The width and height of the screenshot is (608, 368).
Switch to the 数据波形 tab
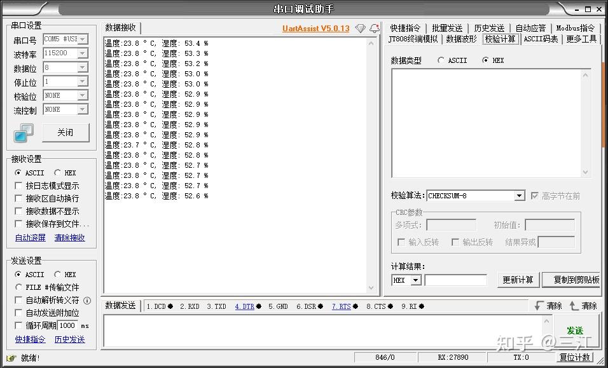(x=461, y=38)
